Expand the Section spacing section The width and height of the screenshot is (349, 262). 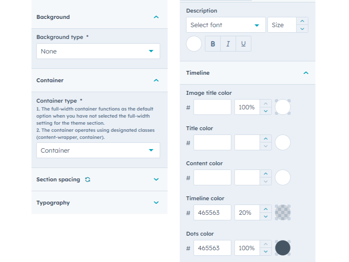tap(156, 179)
